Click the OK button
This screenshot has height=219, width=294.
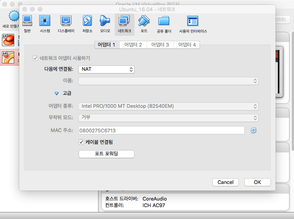[x=257, y=182]
